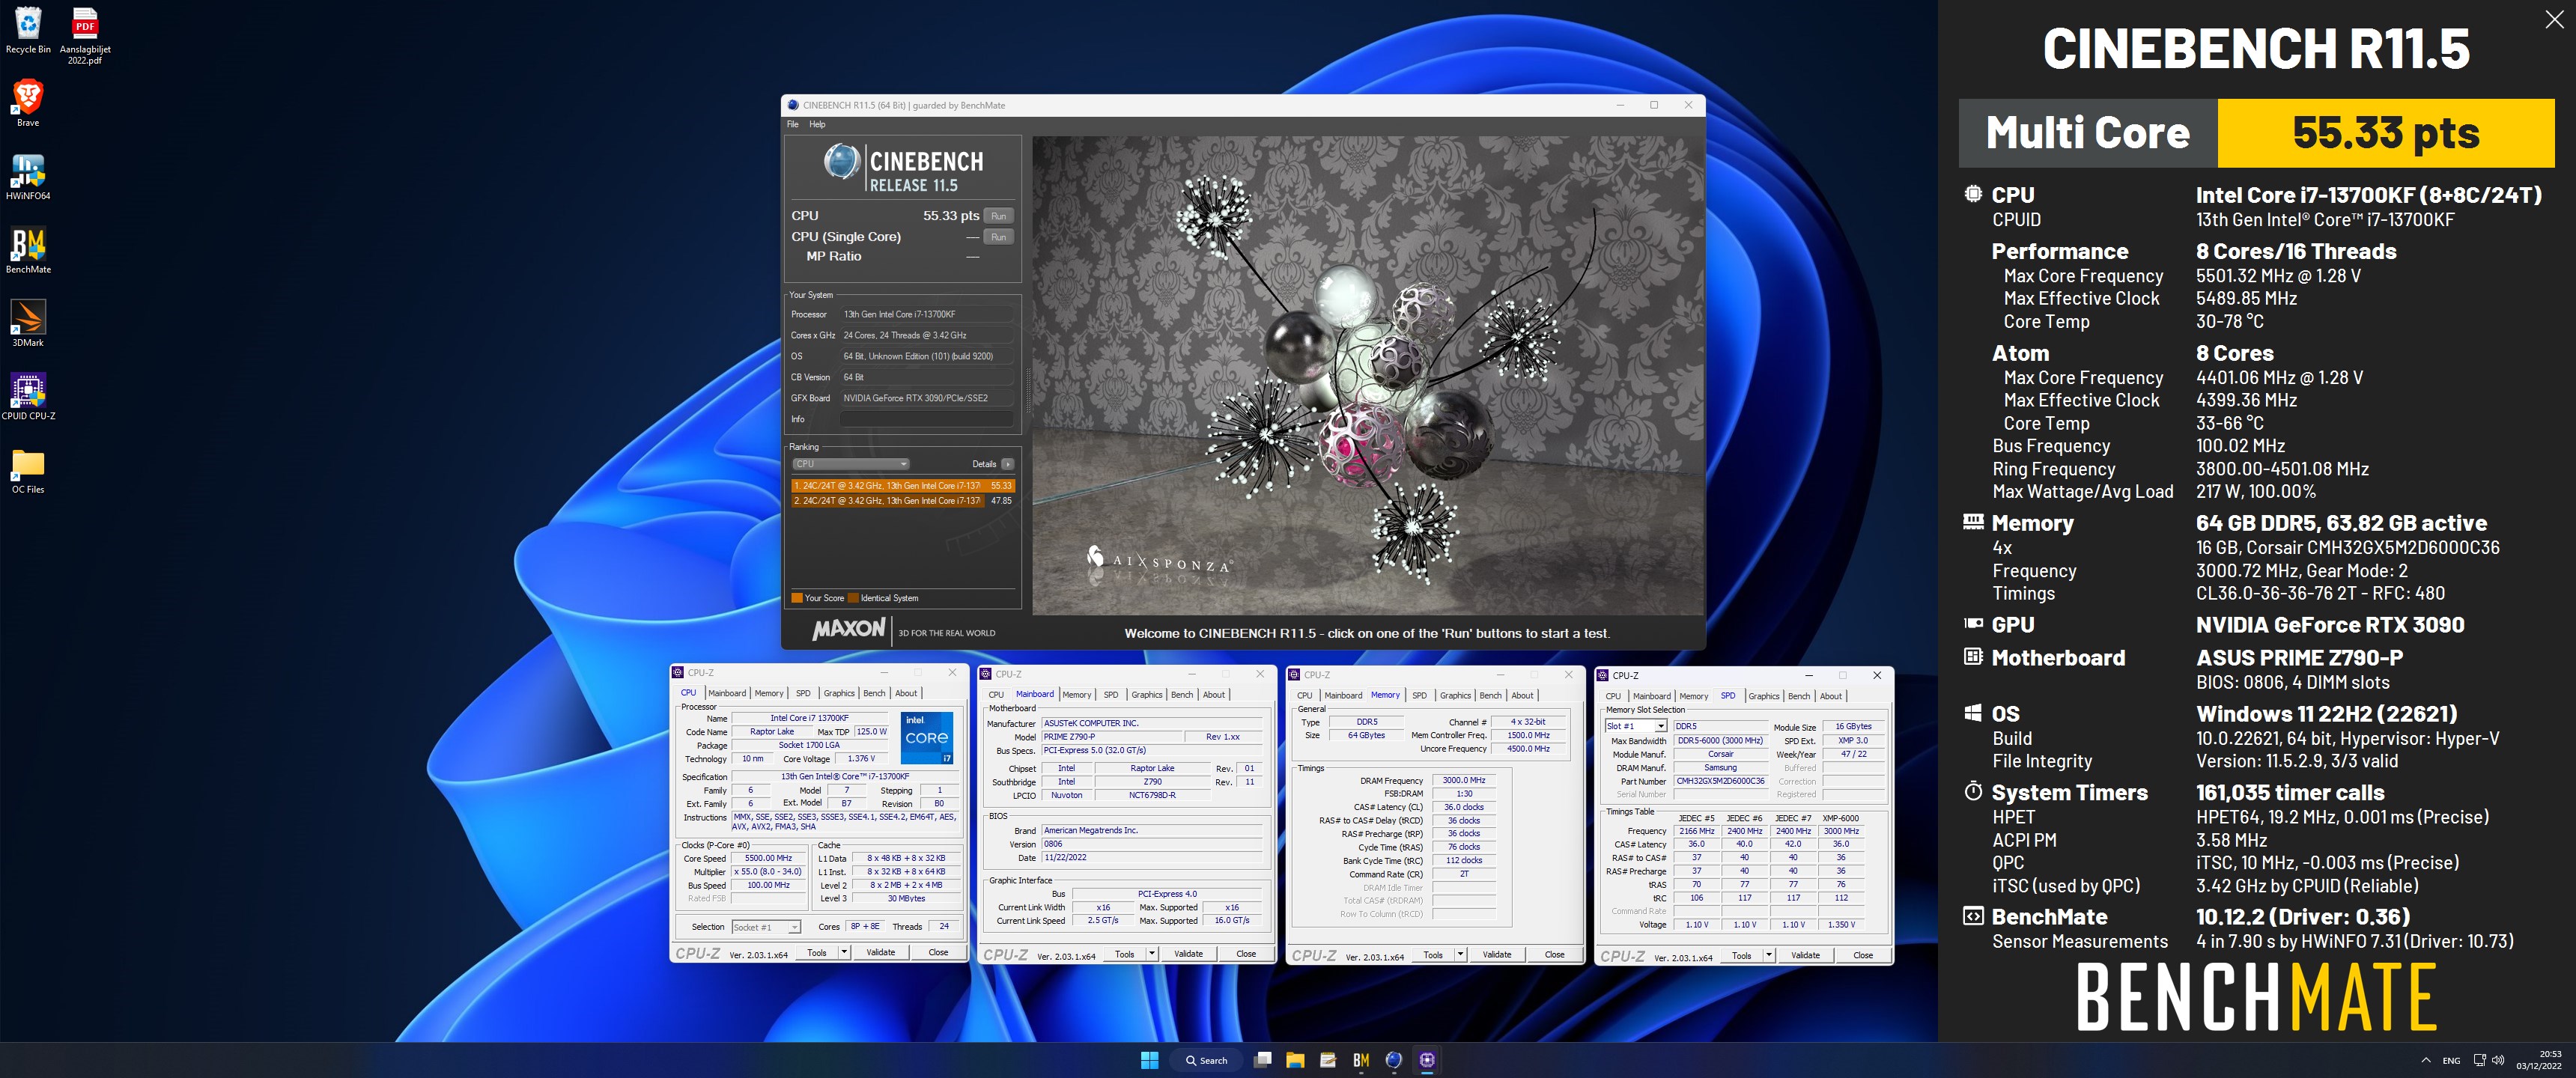
Task: Click the Cinebench logo sphere icon
Action: [842, 162]
